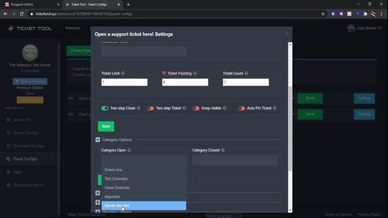The width and height of the screenshot is (388, 218).
Task: Collapse the Category Options section
Action: [x=98, y=140]
